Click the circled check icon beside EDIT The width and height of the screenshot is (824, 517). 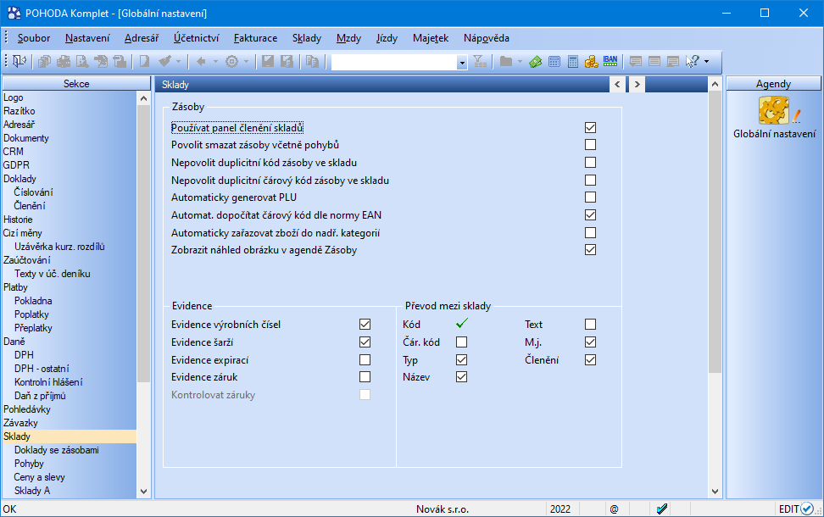click(x=807, y=509)
